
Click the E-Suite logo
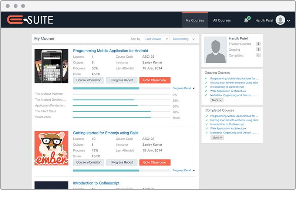click(x=30, y=20)
